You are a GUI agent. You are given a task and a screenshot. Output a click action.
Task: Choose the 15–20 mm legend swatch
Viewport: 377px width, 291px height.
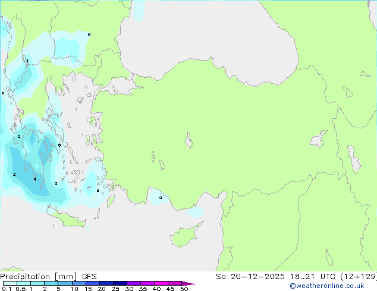pos(93,283)
